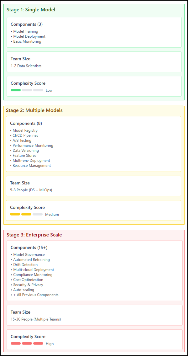
Task: Click the third red High complexity bar
Action: pyautogui.click(x=38, y=343)
